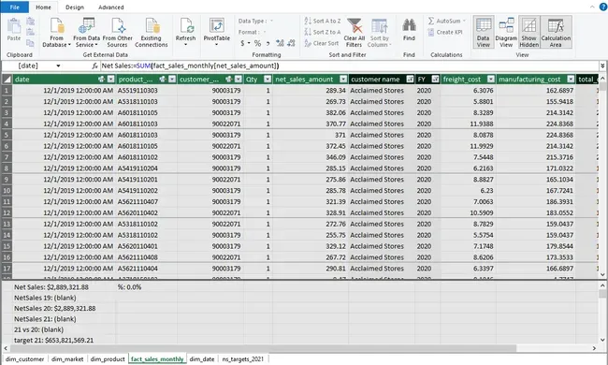Click into the formula bar text

click(x=349, y=66)
